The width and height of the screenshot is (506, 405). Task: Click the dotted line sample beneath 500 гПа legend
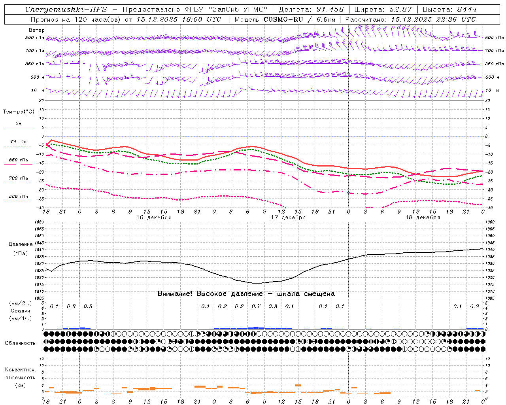18,201
